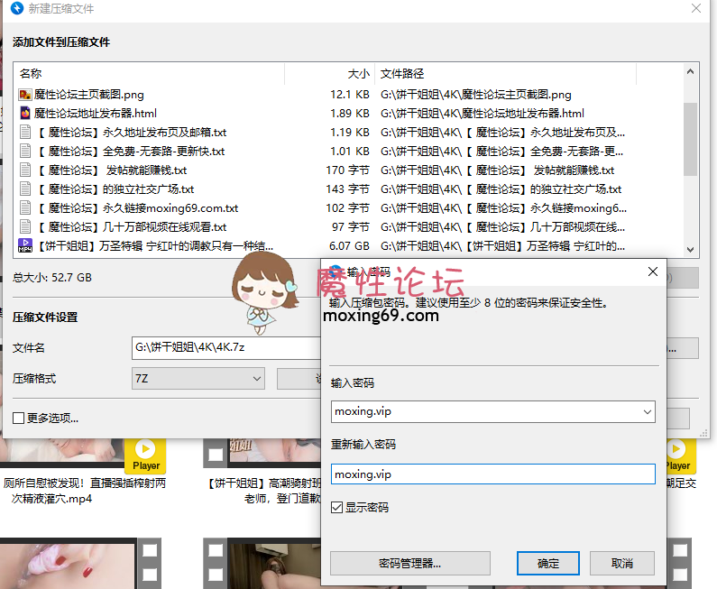The image size is (717, 589).
Task: Click the text file icon of 全免费-无套路-更新快.txt
Action: click(x=25, y=152)
